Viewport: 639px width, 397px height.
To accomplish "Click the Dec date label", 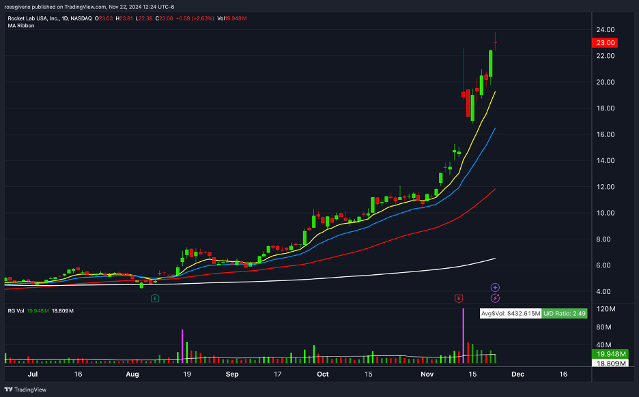I will click(x=518, y=374).
